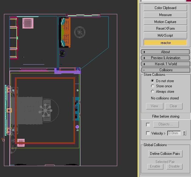Click the Velocity spinner up arrow

(184, 132)
